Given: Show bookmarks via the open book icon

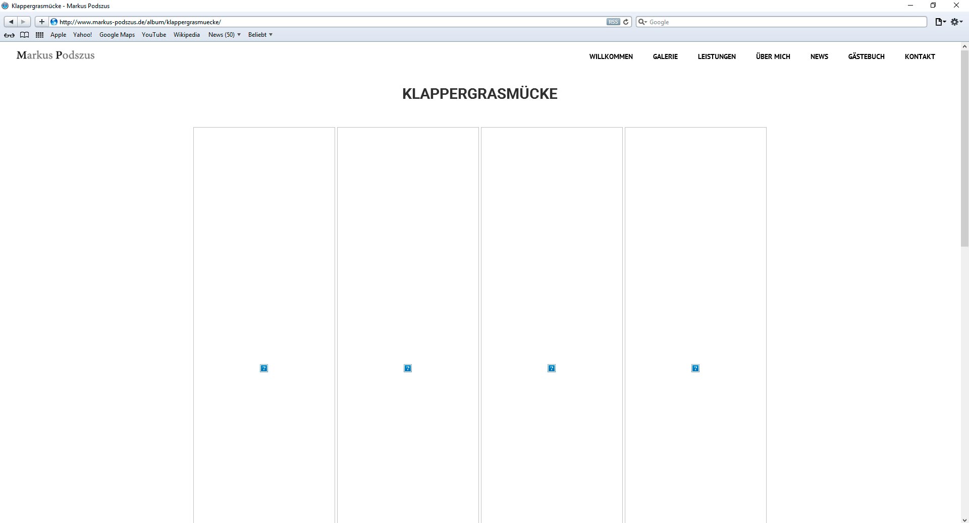Looking at the screenshot, I should tap(24, 35).
